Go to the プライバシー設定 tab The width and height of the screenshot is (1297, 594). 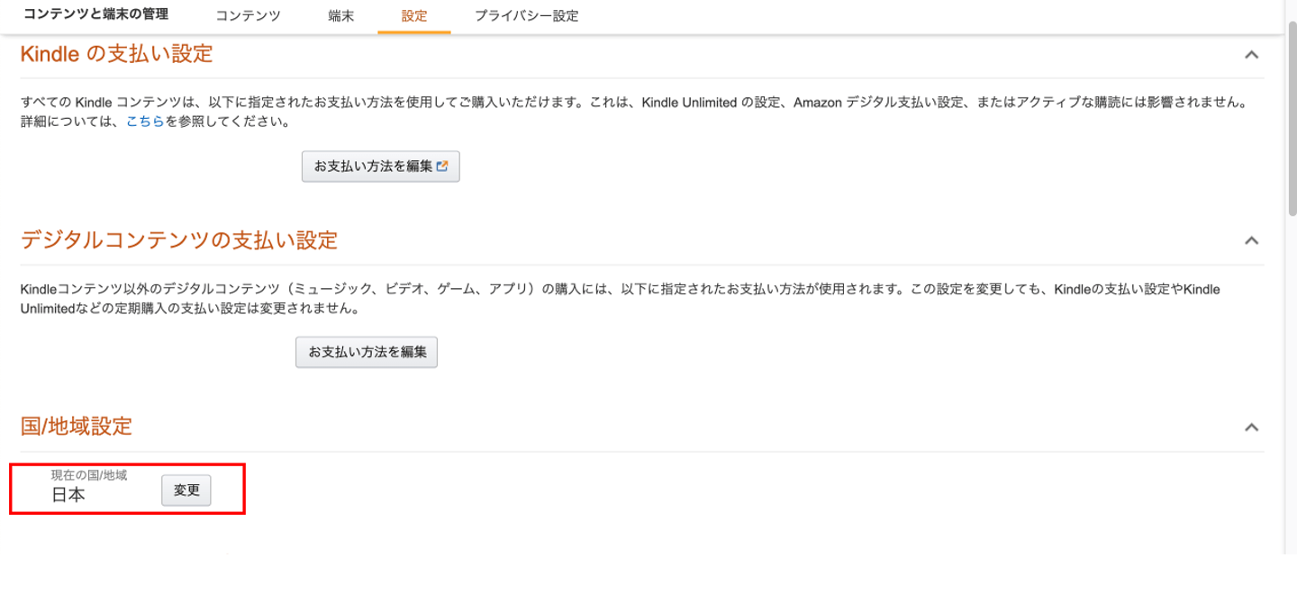pos(526,16)
